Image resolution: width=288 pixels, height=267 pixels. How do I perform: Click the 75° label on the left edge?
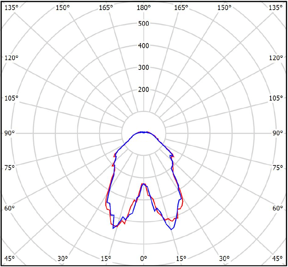coord(10,168)
